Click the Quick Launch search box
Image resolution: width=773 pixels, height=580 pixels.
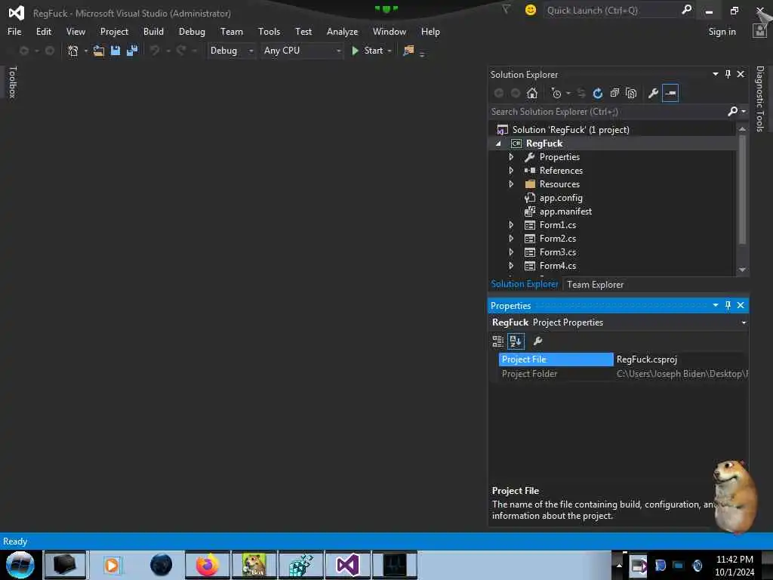611,10
